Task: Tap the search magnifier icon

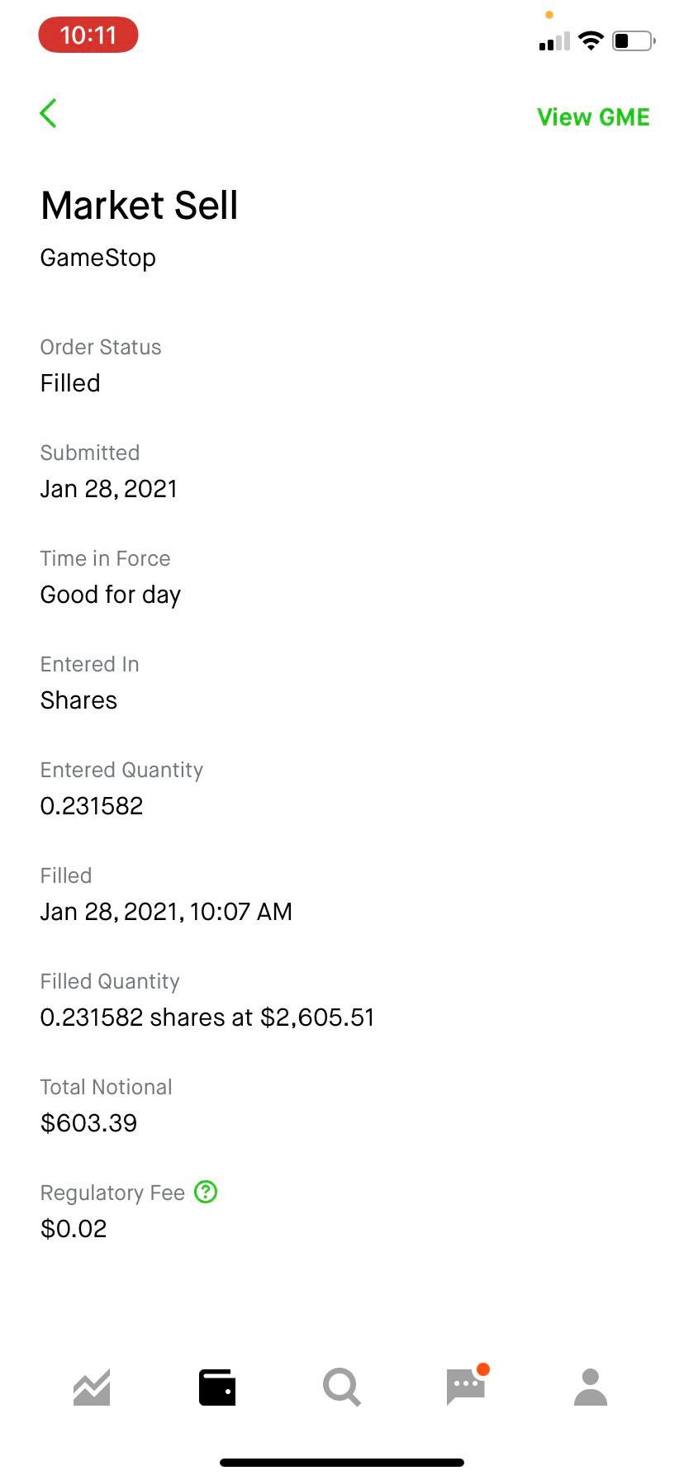Action: (342, 1387)
